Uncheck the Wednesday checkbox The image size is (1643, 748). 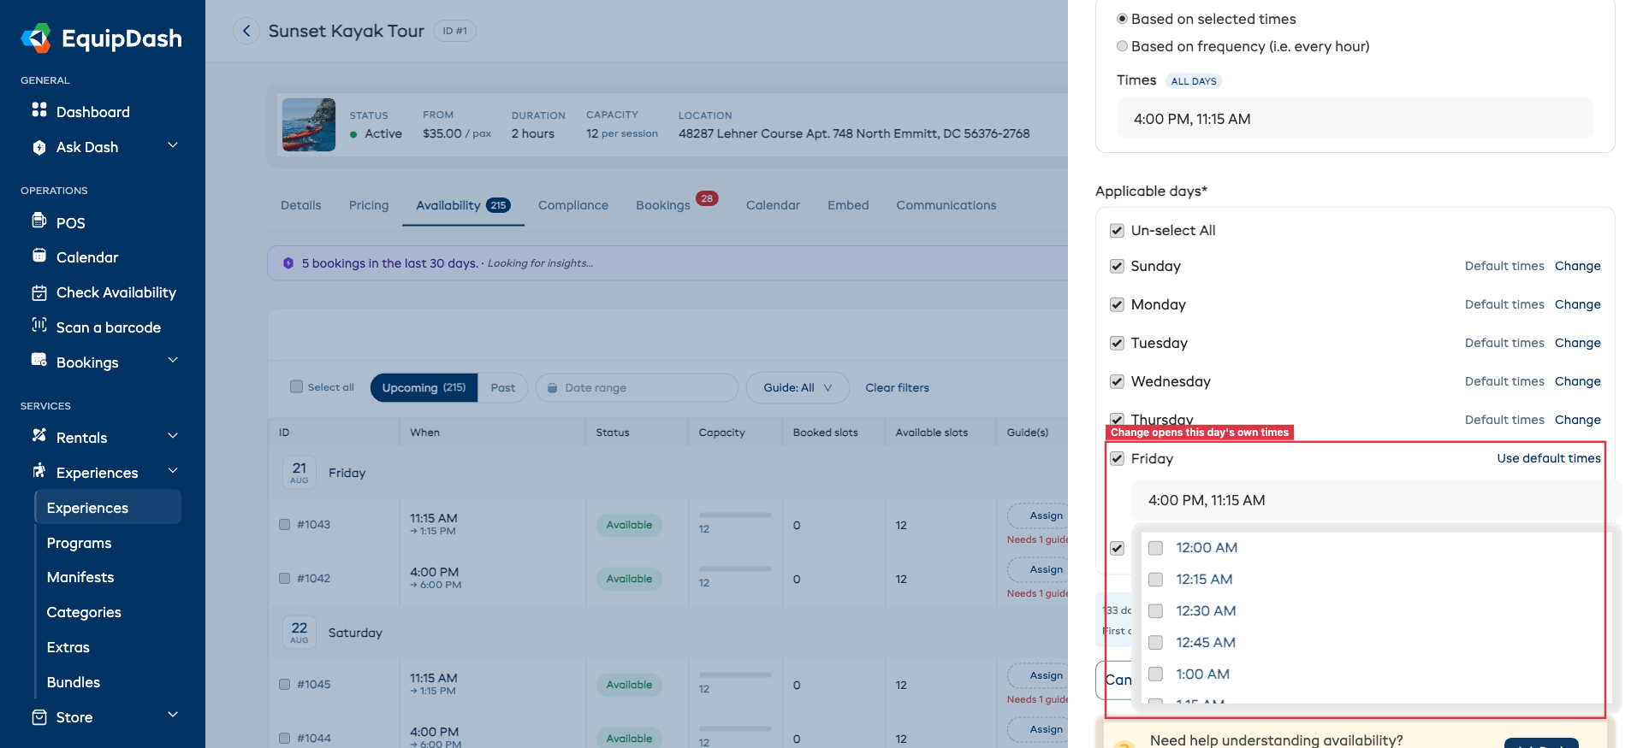(x=1117, y=381)
